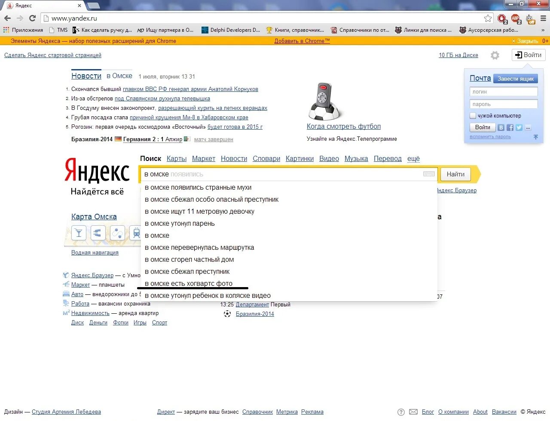Viewport: 550px width, 421px height.
Task: Click the envelope feedback icon in footer
Action: coord(413,412)
